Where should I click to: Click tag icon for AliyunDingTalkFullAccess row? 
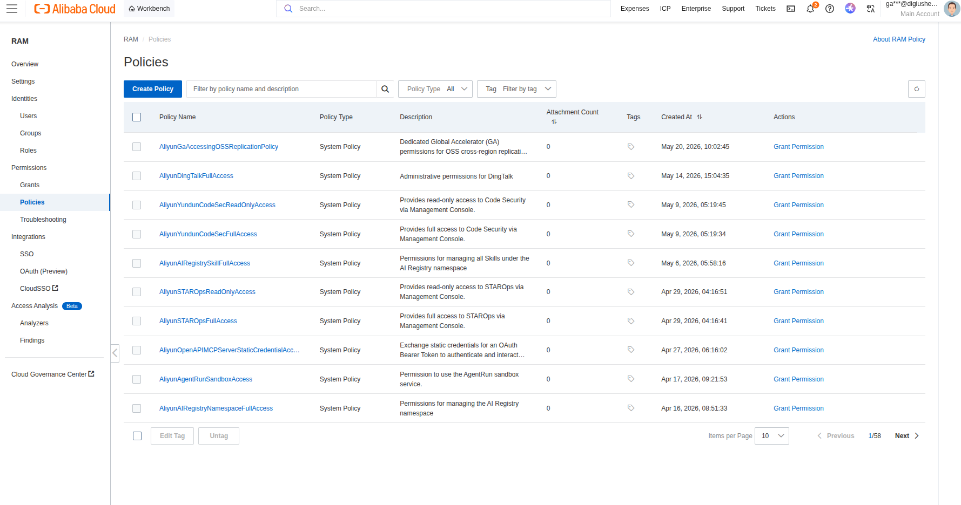(631, 176)
